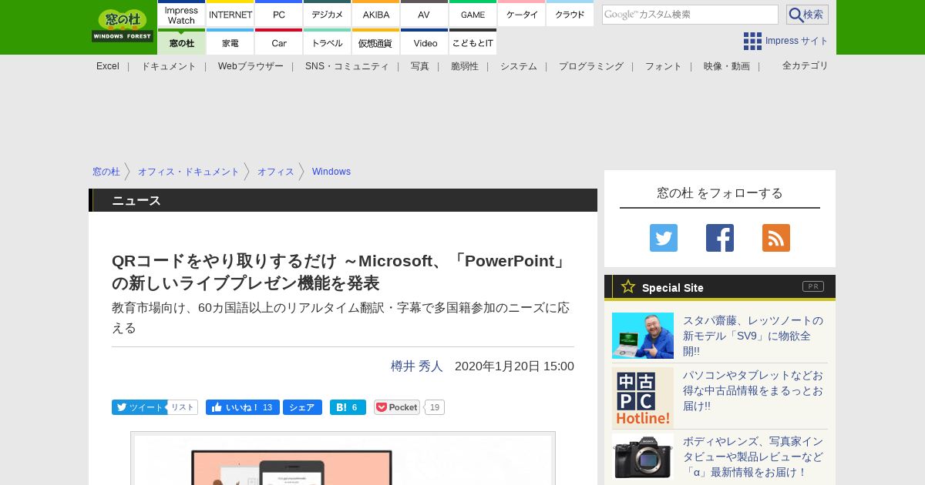Click the 中古PC Hotline! thumbnail
The image size is (925, 485).
pos(643,398)
